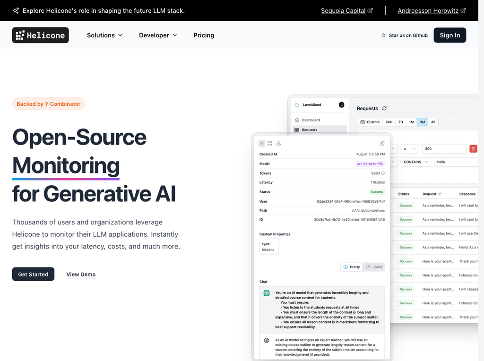Viewport: 484px width, 361px height.
Task: Click the assistant avatar icon in Chat
Action: pyautogui.click(x=267, y=293)
